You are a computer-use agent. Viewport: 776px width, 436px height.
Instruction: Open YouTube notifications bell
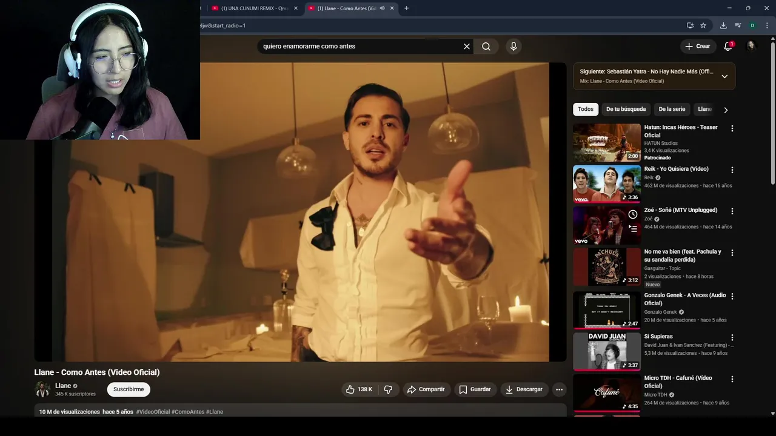coord(728,46)
